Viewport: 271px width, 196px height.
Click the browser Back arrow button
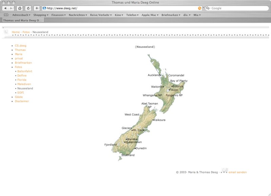coord(6,8)
